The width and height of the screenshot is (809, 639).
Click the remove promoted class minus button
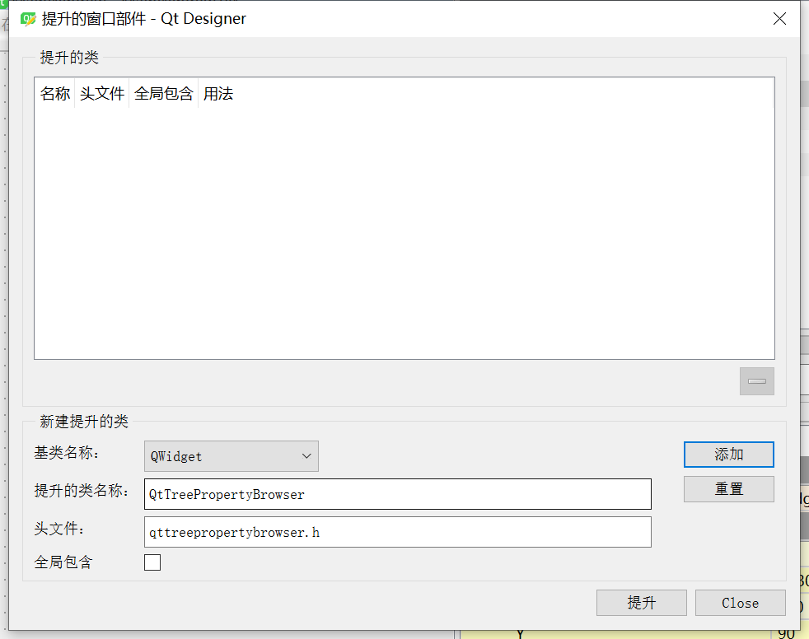point(756,380)
